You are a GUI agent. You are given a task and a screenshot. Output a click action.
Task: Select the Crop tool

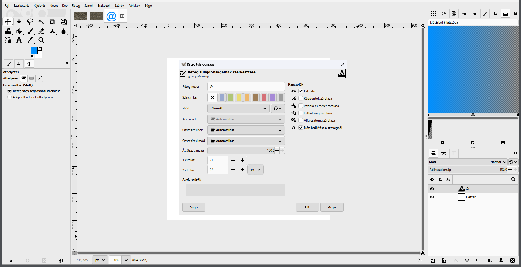pos(52,22)
